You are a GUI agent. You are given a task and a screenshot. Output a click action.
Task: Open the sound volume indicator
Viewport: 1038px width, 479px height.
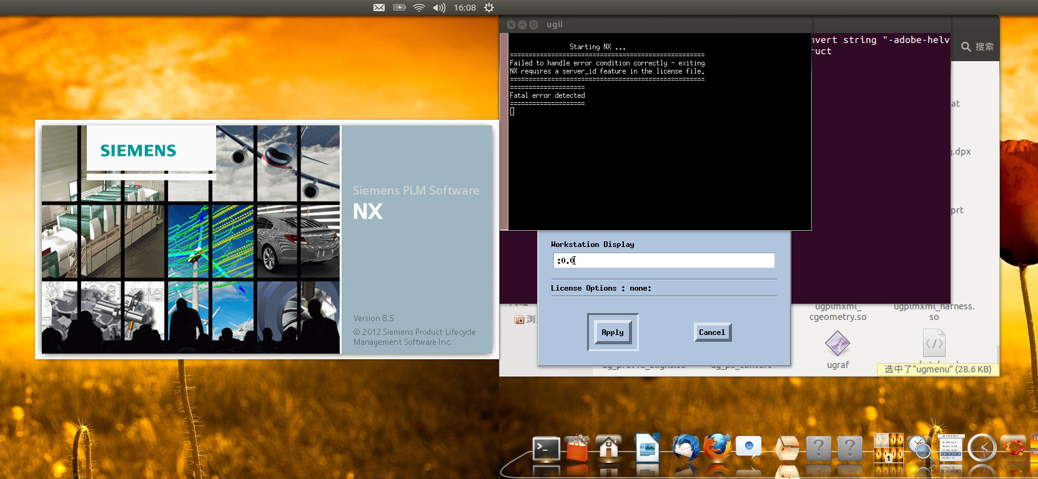click(x=439, y=7)
